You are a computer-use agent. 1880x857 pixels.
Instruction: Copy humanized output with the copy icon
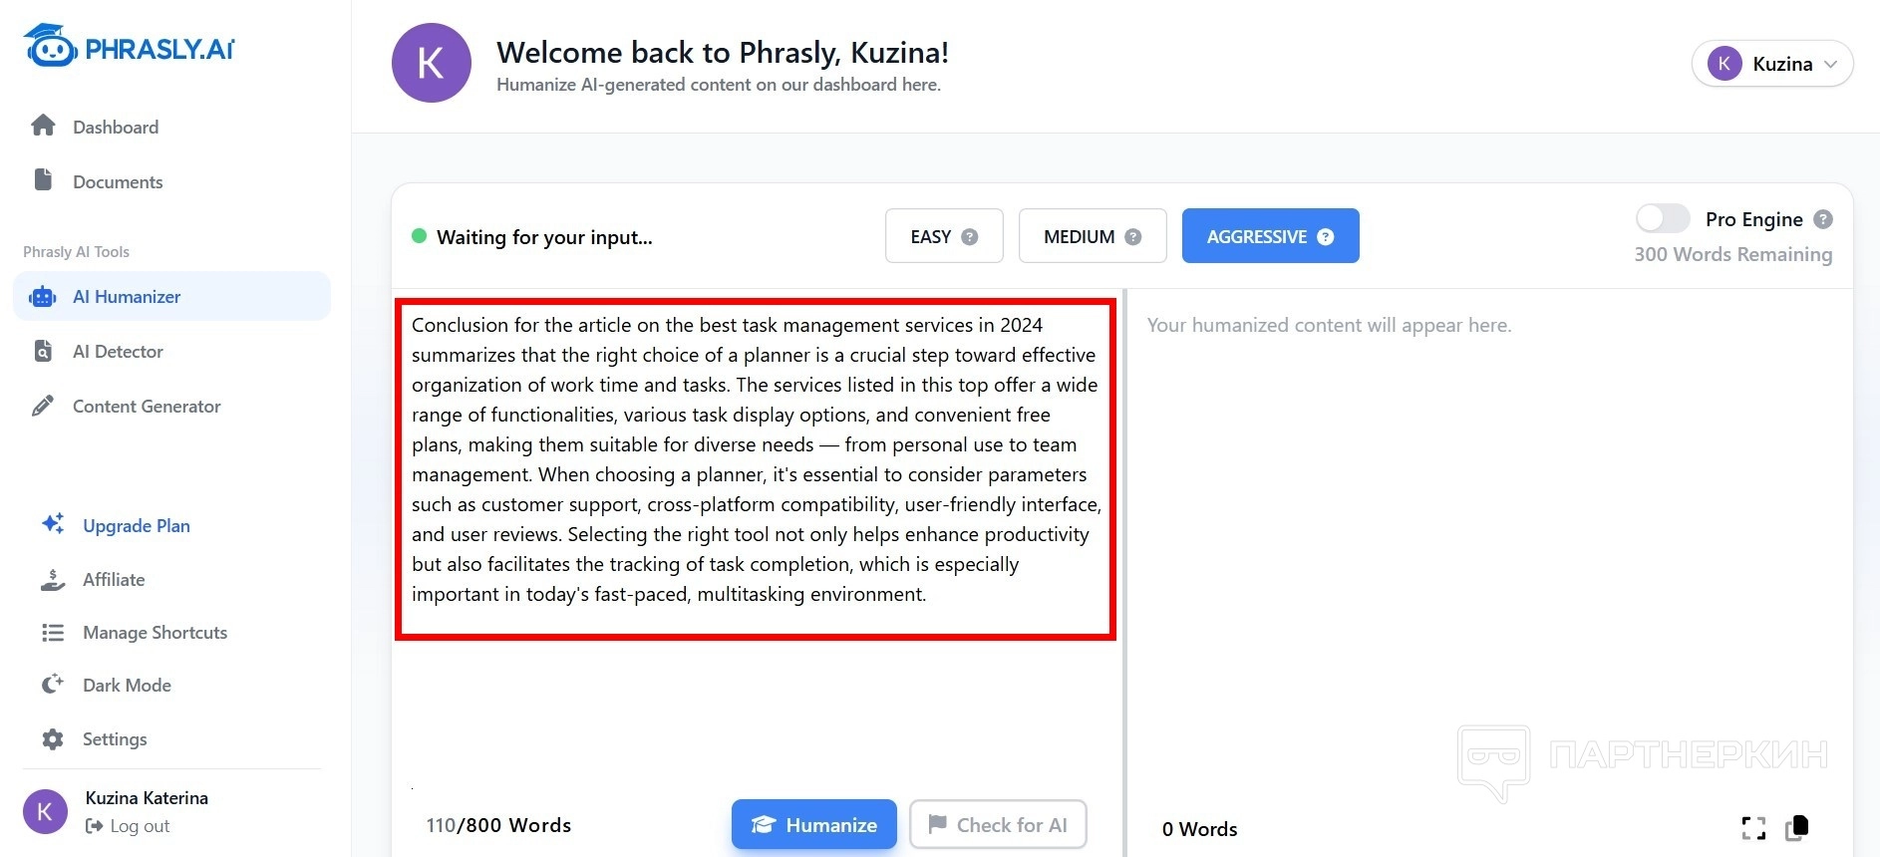1797,827
